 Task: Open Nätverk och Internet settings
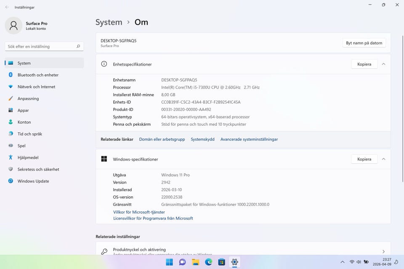tap(36, 87)
